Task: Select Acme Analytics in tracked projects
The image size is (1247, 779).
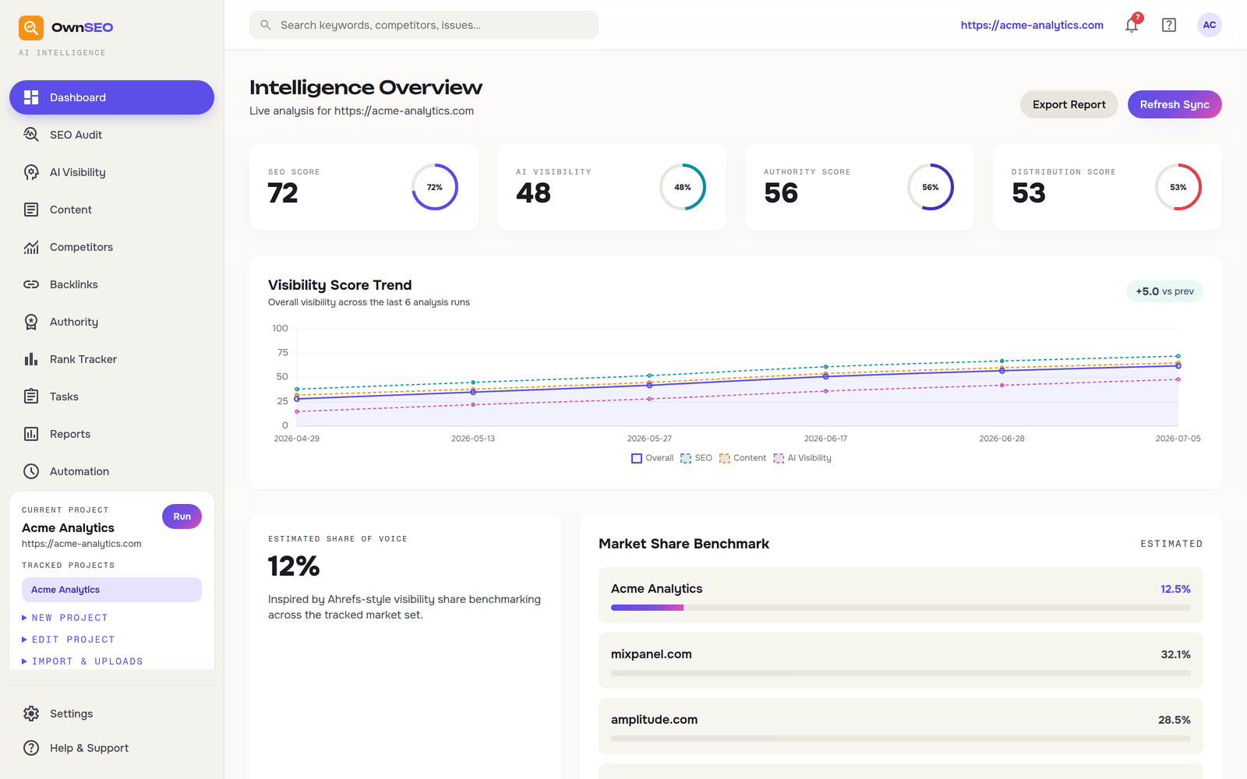Action: pyautogui.click(x=111, y=590)
